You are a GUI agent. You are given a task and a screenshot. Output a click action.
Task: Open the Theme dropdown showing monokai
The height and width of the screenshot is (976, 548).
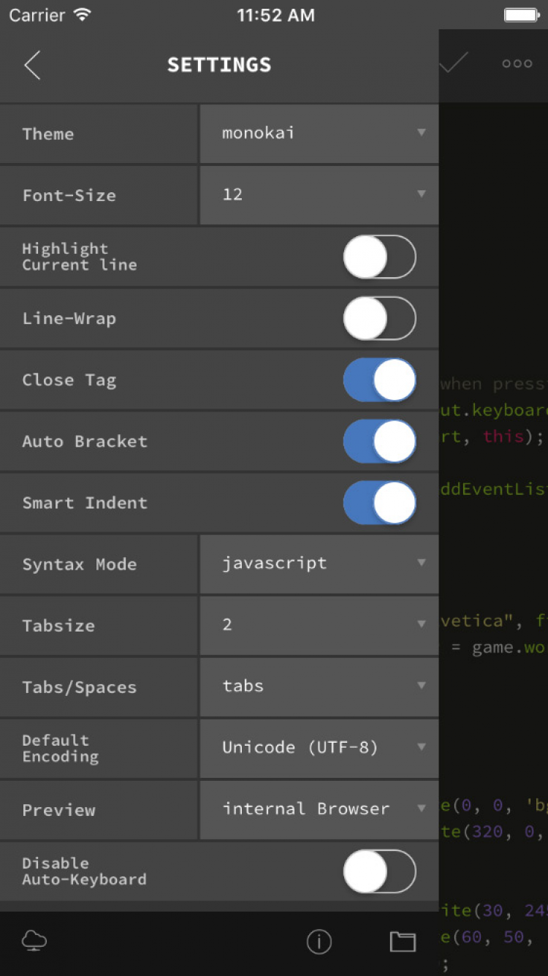pos(319,133)
